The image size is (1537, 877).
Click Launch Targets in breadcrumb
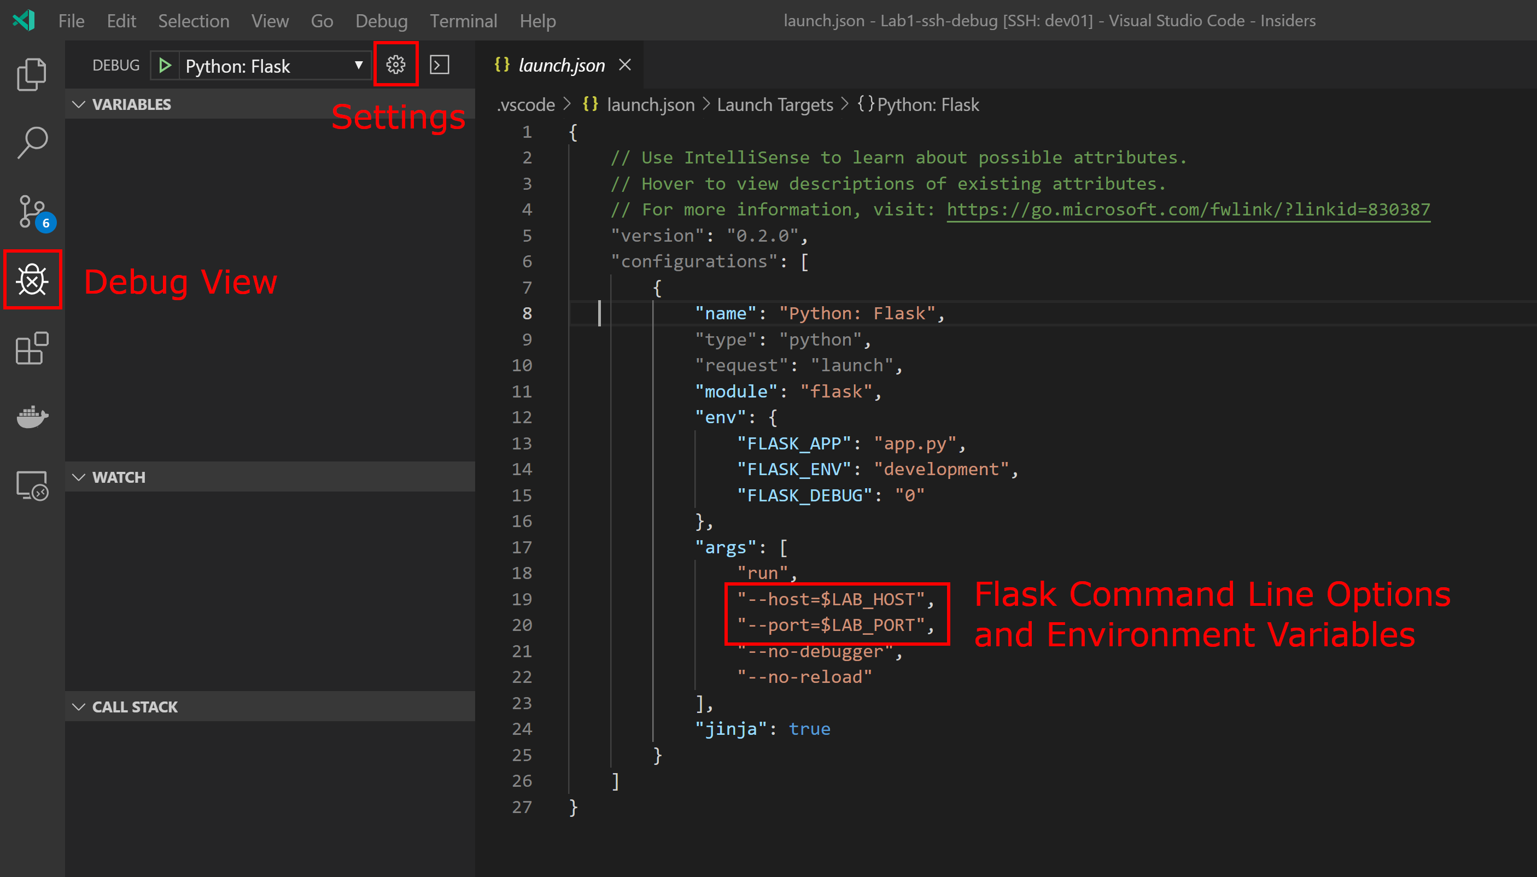[775, 105]
